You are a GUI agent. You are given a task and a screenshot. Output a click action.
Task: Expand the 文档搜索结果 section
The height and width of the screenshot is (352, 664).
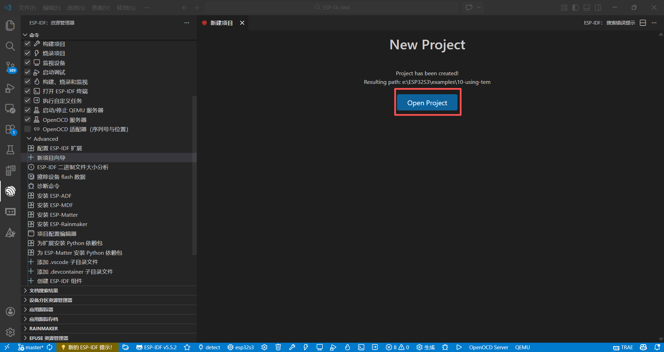pyautogui.click(x=109, y=291)
